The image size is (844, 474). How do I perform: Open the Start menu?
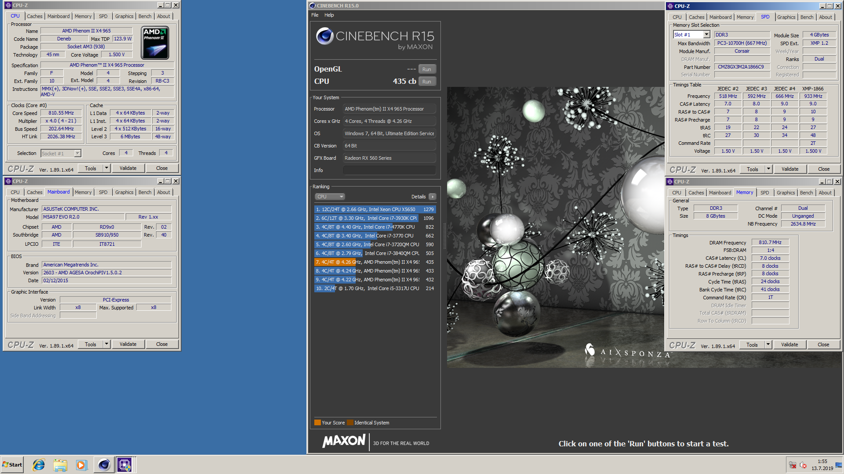[12, 465]
